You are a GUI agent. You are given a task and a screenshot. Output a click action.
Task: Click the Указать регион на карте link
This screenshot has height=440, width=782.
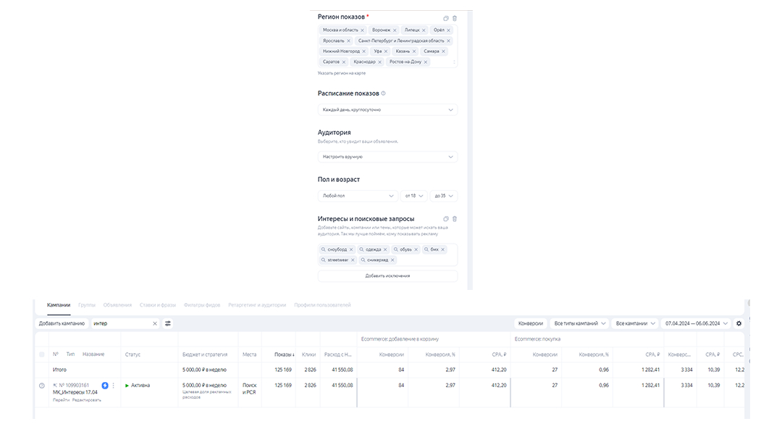342,73
